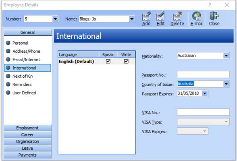
Task: Click the Speak column header
Action: [x=108, y=55]
